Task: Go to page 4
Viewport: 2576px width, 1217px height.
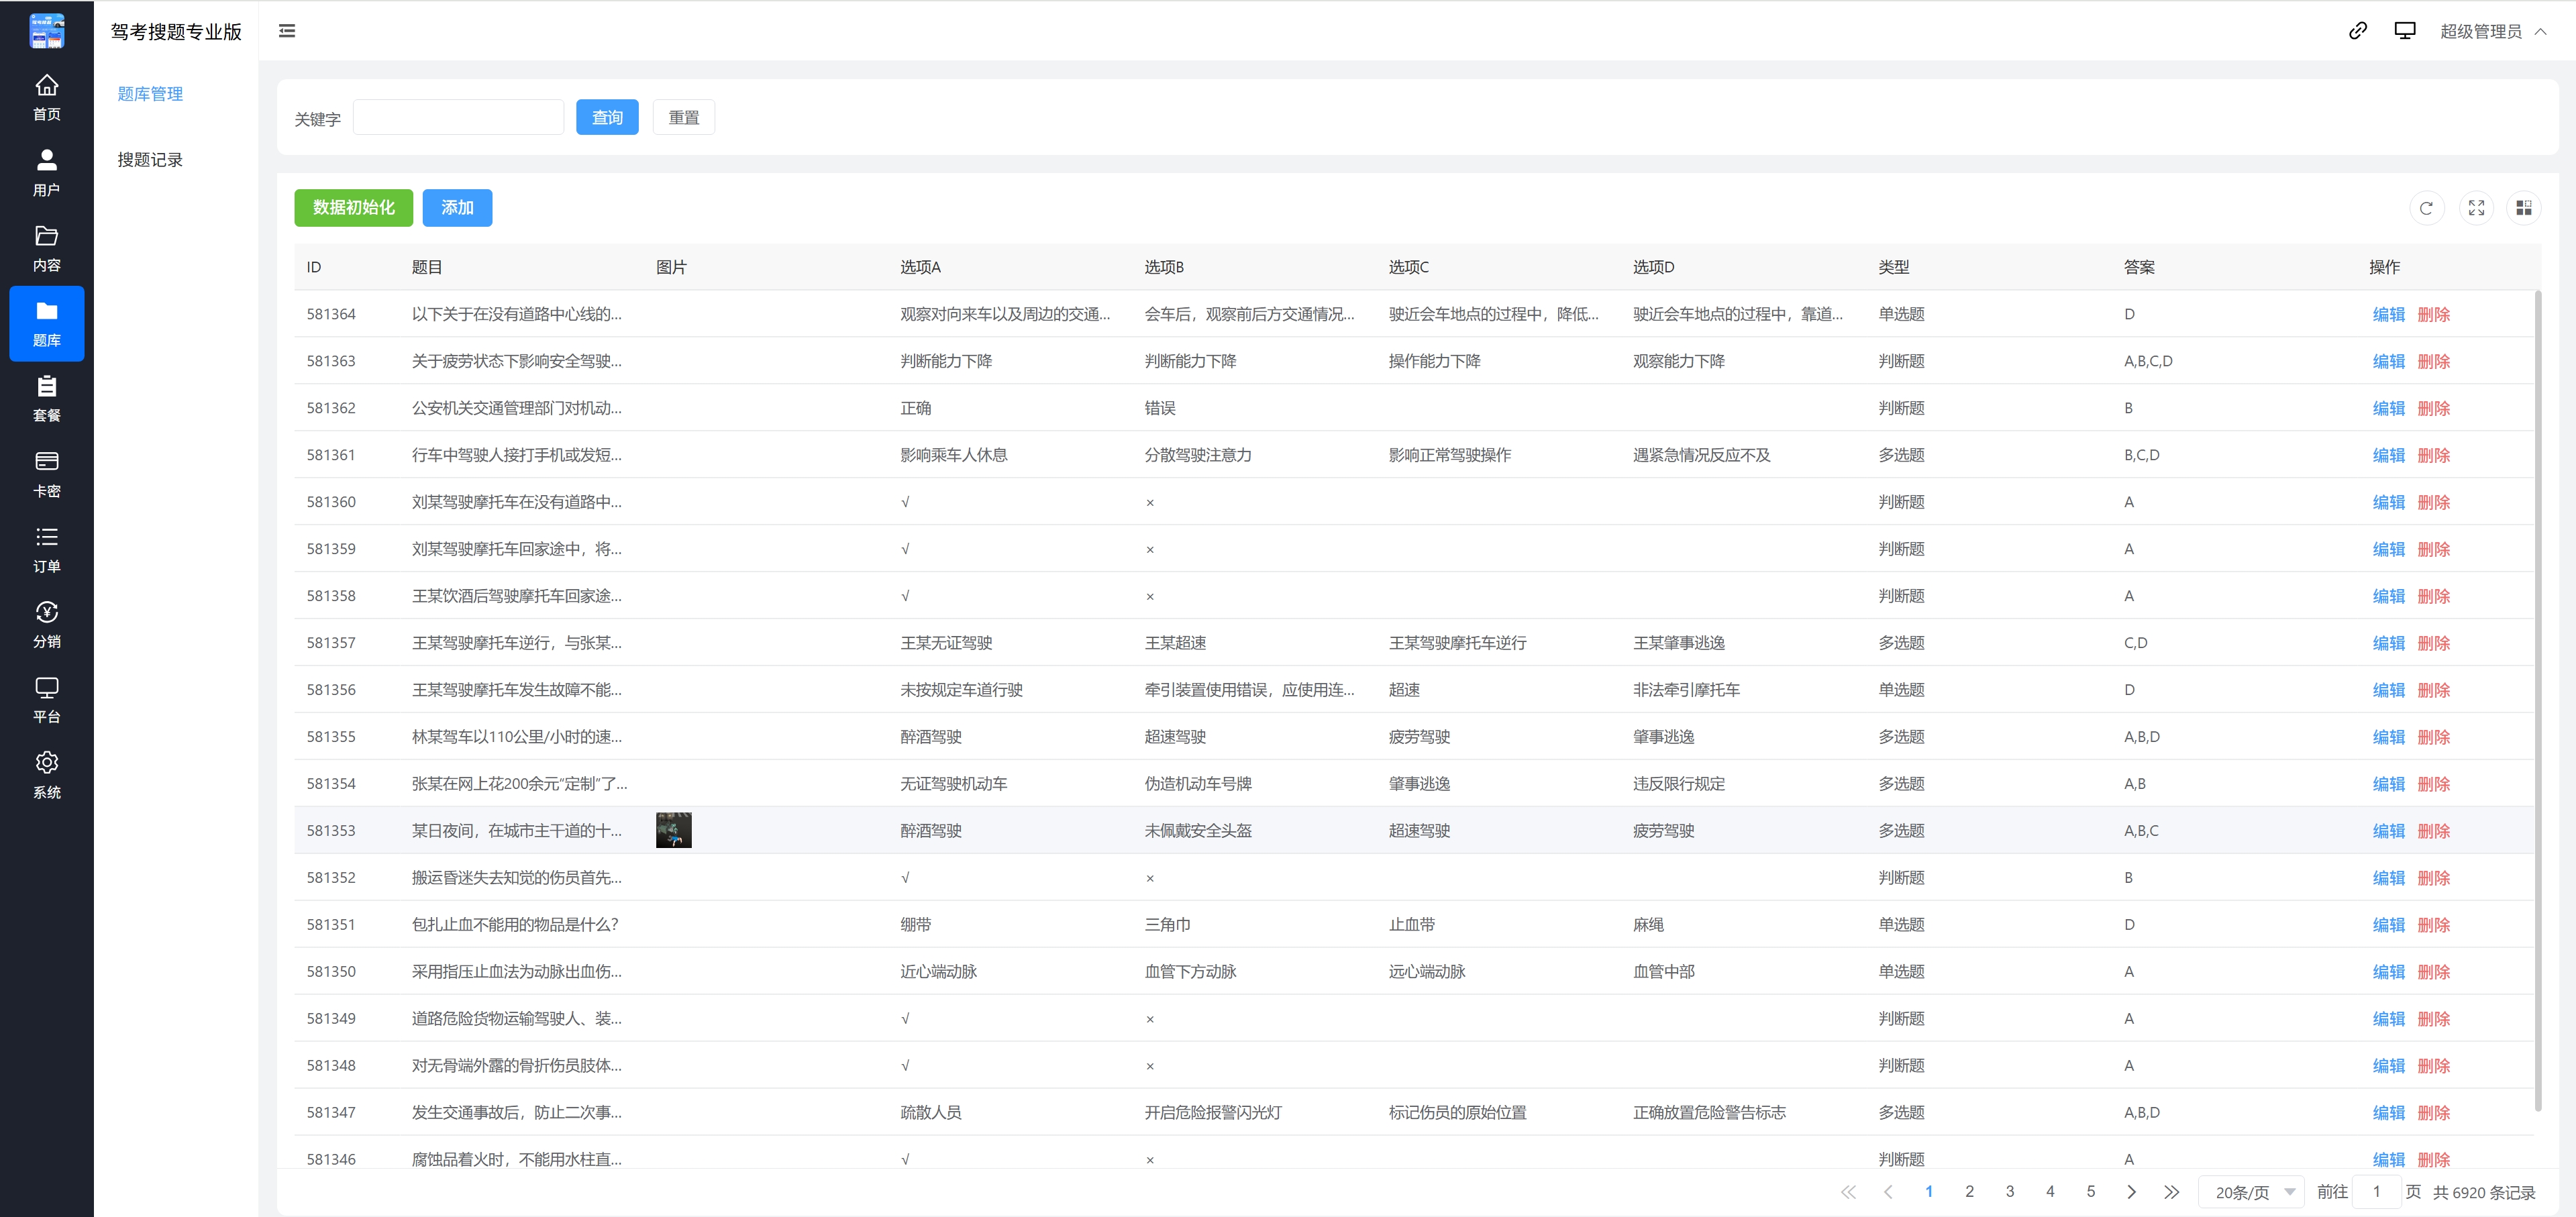Action: click(x=2050, y=1192)
